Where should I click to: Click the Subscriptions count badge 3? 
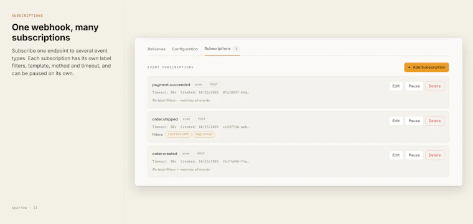point(236,48)
